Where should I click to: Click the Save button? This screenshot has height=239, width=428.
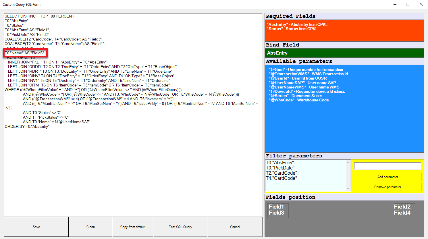[x=36, y=227]
